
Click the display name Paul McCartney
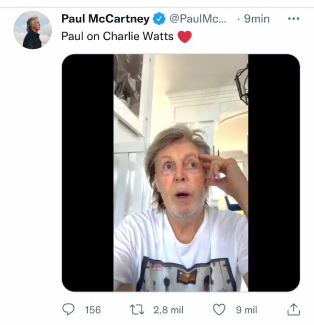click(105, 19)
